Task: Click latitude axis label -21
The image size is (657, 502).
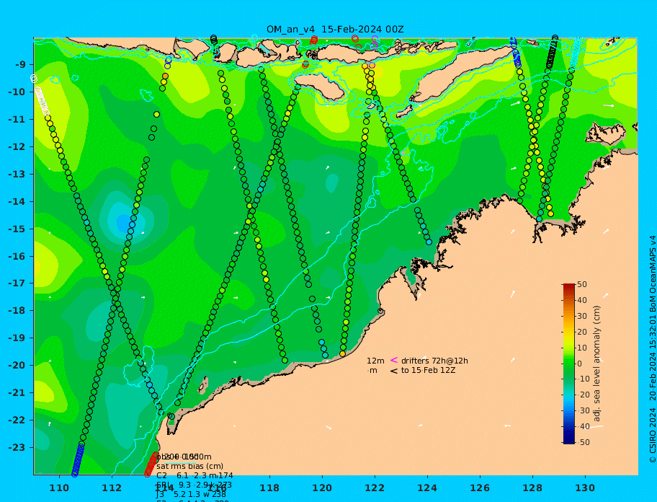Action: tap(17, 392)
